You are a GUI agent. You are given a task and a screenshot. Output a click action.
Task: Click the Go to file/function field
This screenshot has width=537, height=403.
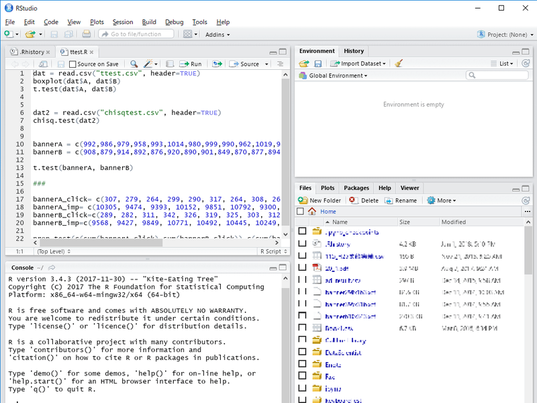[136, 34]
